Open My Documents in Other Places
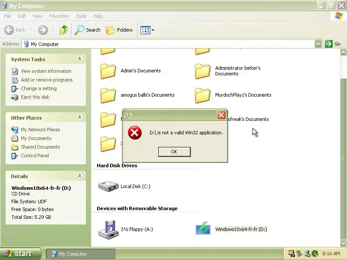 click(36, 138)
